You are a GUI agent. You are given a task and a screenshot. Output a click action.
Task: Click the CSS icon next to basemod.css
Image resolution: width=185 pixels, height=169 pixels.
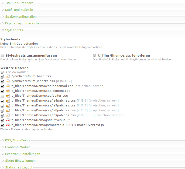point(8,86)
